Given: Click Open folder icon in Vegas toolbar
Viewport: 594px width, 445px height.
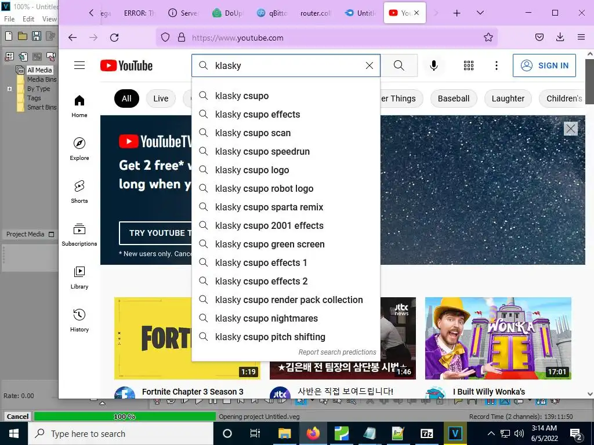Looking at the screenshot, I should coord(23,36).
